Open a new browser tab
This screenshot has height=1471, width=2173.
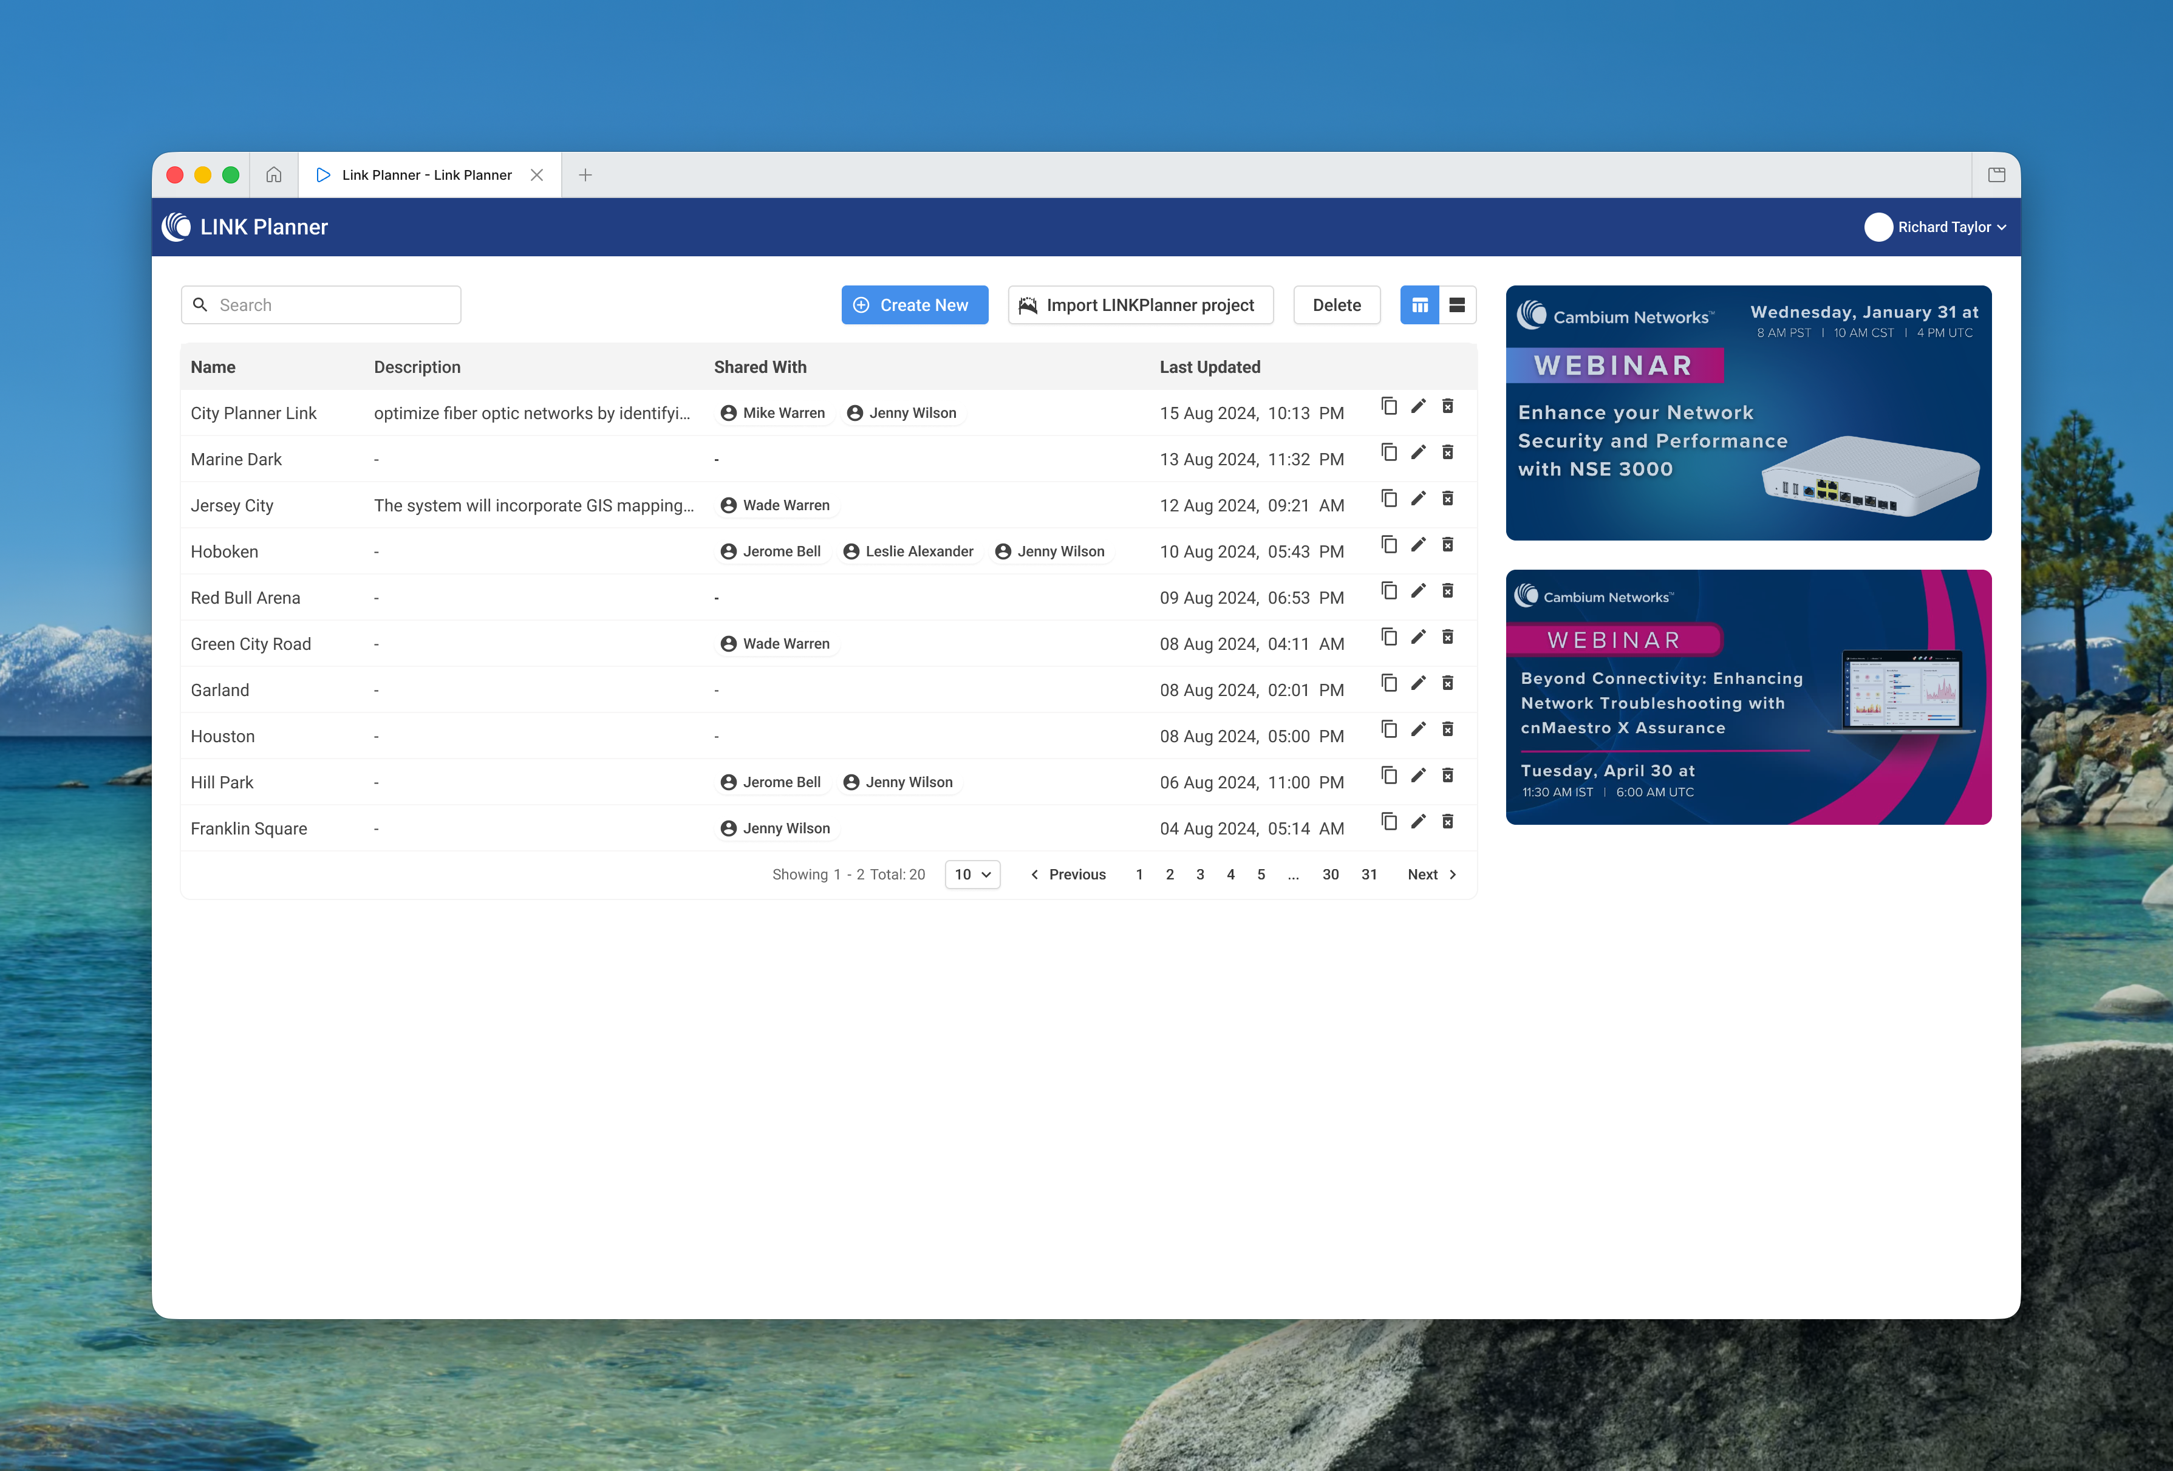click(585, 175)
